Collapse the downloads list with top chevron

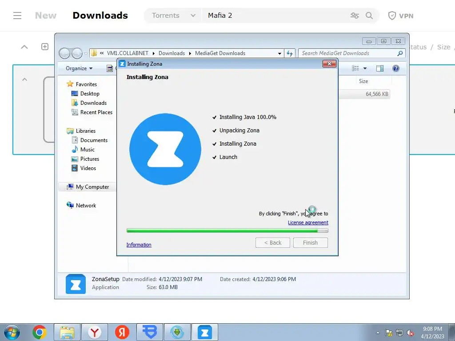pos(24,47)
